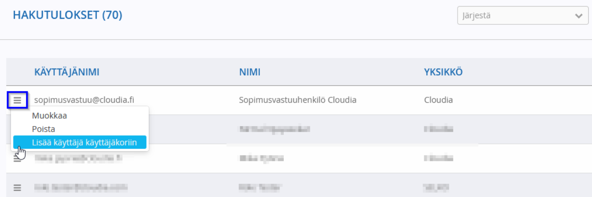
Task: Click the NIMI column header
Action: click(250, 72)
